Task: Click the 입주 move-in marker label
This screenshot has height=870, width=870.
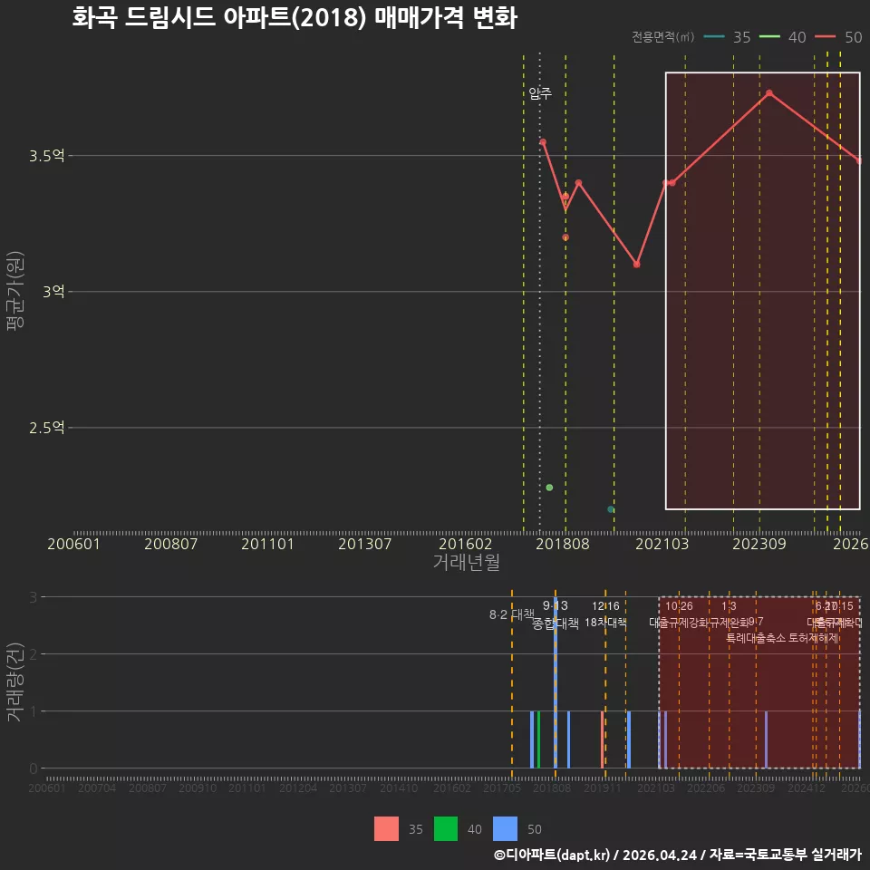Action: click(x=540, y=93)
